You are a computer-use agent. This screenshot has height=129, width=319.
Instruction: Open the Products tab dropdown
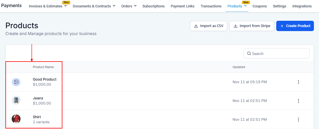(245, 6)
